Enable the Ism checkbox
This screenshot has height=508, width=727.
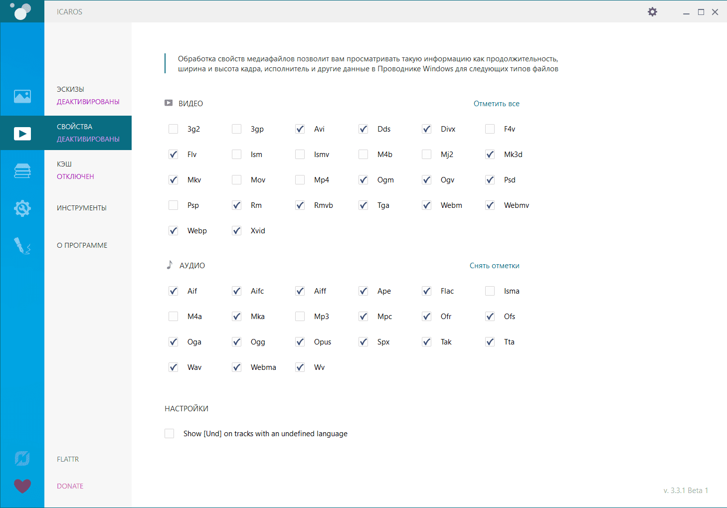click(237, 155)
